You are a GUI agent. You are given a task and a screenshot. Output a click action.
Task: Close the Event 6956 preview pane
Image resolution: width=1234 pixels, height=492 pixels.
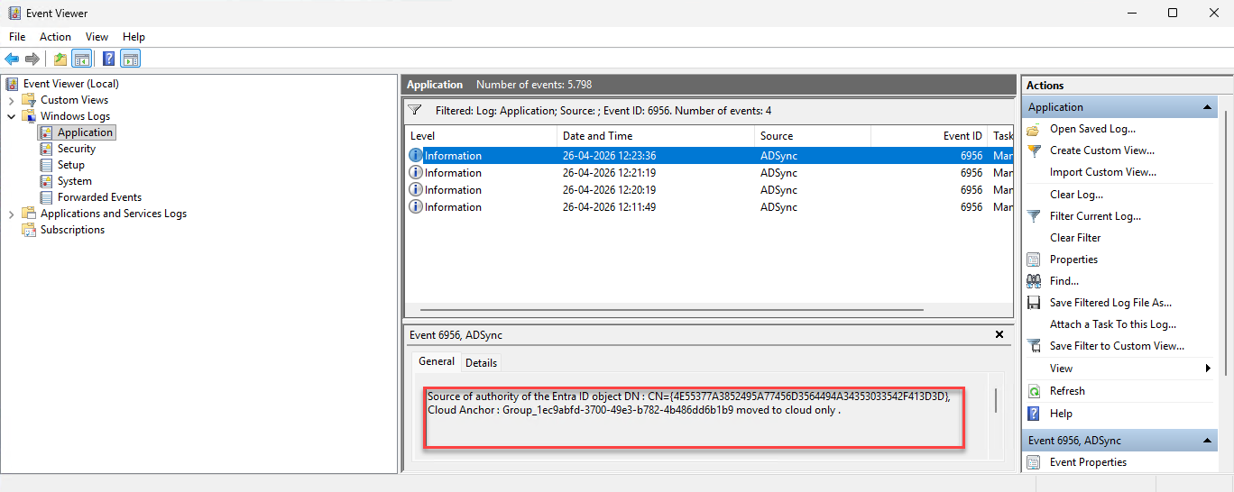pyautogui.click(x=999, y=334)
